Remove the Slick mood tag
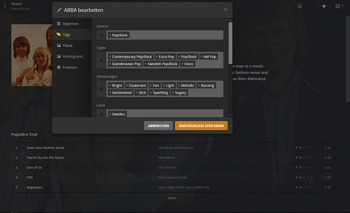 coord(136,93)
